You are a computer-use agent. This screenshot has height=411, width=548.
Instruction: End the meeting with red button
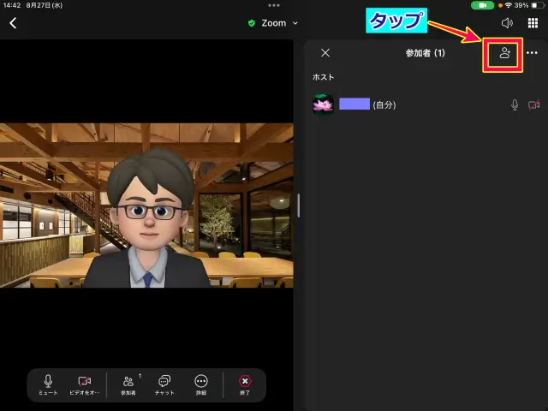(x=245, y=384)
